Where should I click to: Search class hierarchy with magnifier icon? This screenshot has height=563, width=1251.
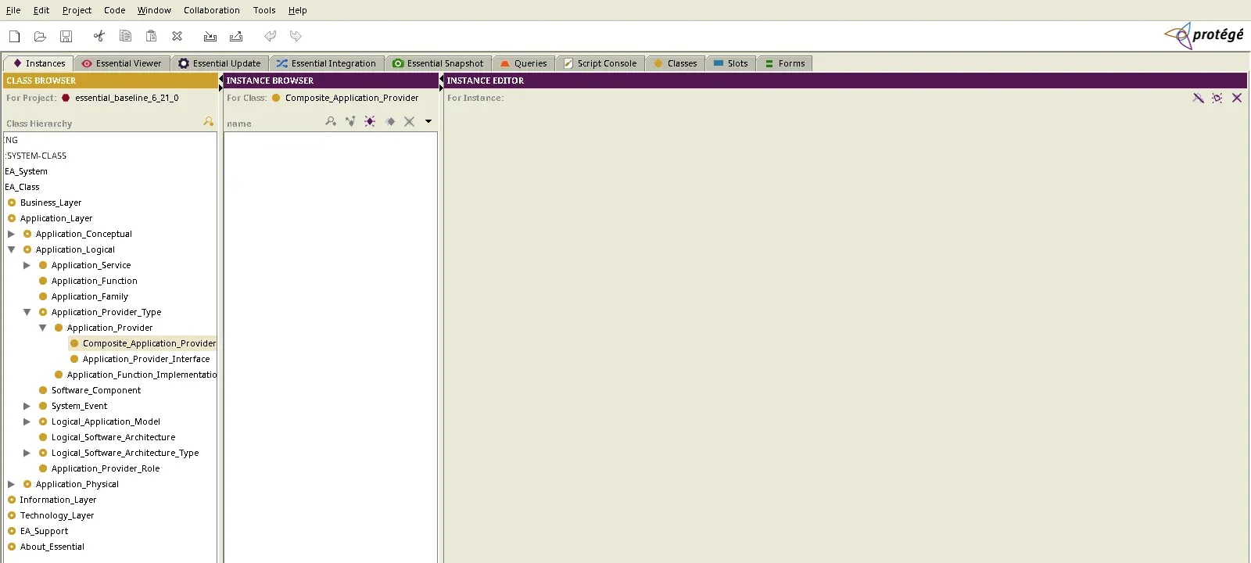point(208,121)
